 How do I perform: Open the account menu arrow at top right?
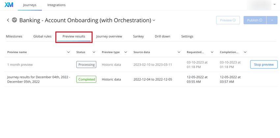(275, 5)
